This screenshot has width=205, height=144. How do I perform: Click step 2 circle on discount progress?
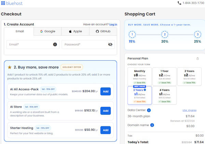[x=165, y=34]
